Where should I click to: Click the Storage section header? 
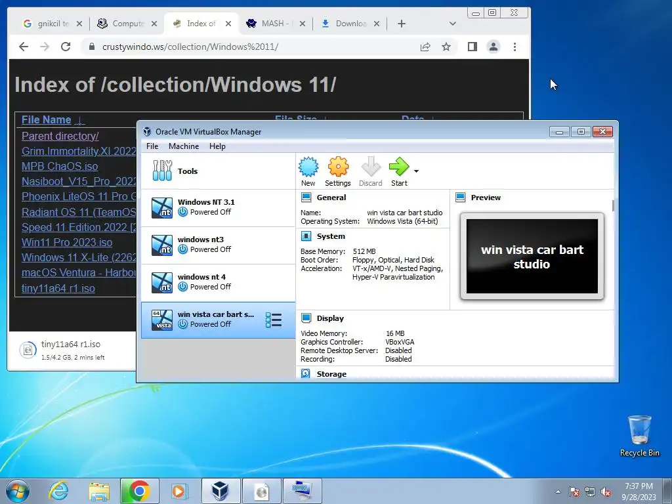tap(331, 374)
